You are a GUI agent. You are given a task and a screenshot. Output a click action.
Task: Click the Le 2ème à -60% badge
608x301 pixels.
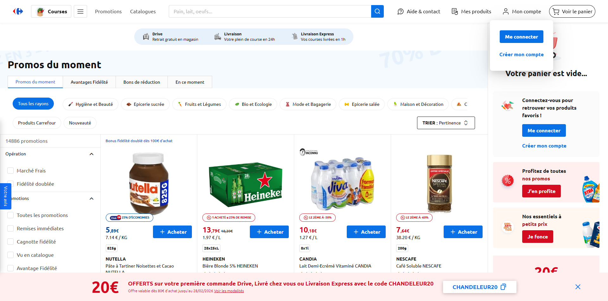click(x=414, y=218)
